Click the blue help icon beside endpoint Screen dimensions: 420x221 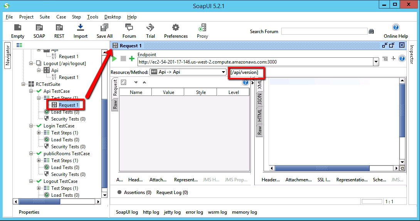402,59
